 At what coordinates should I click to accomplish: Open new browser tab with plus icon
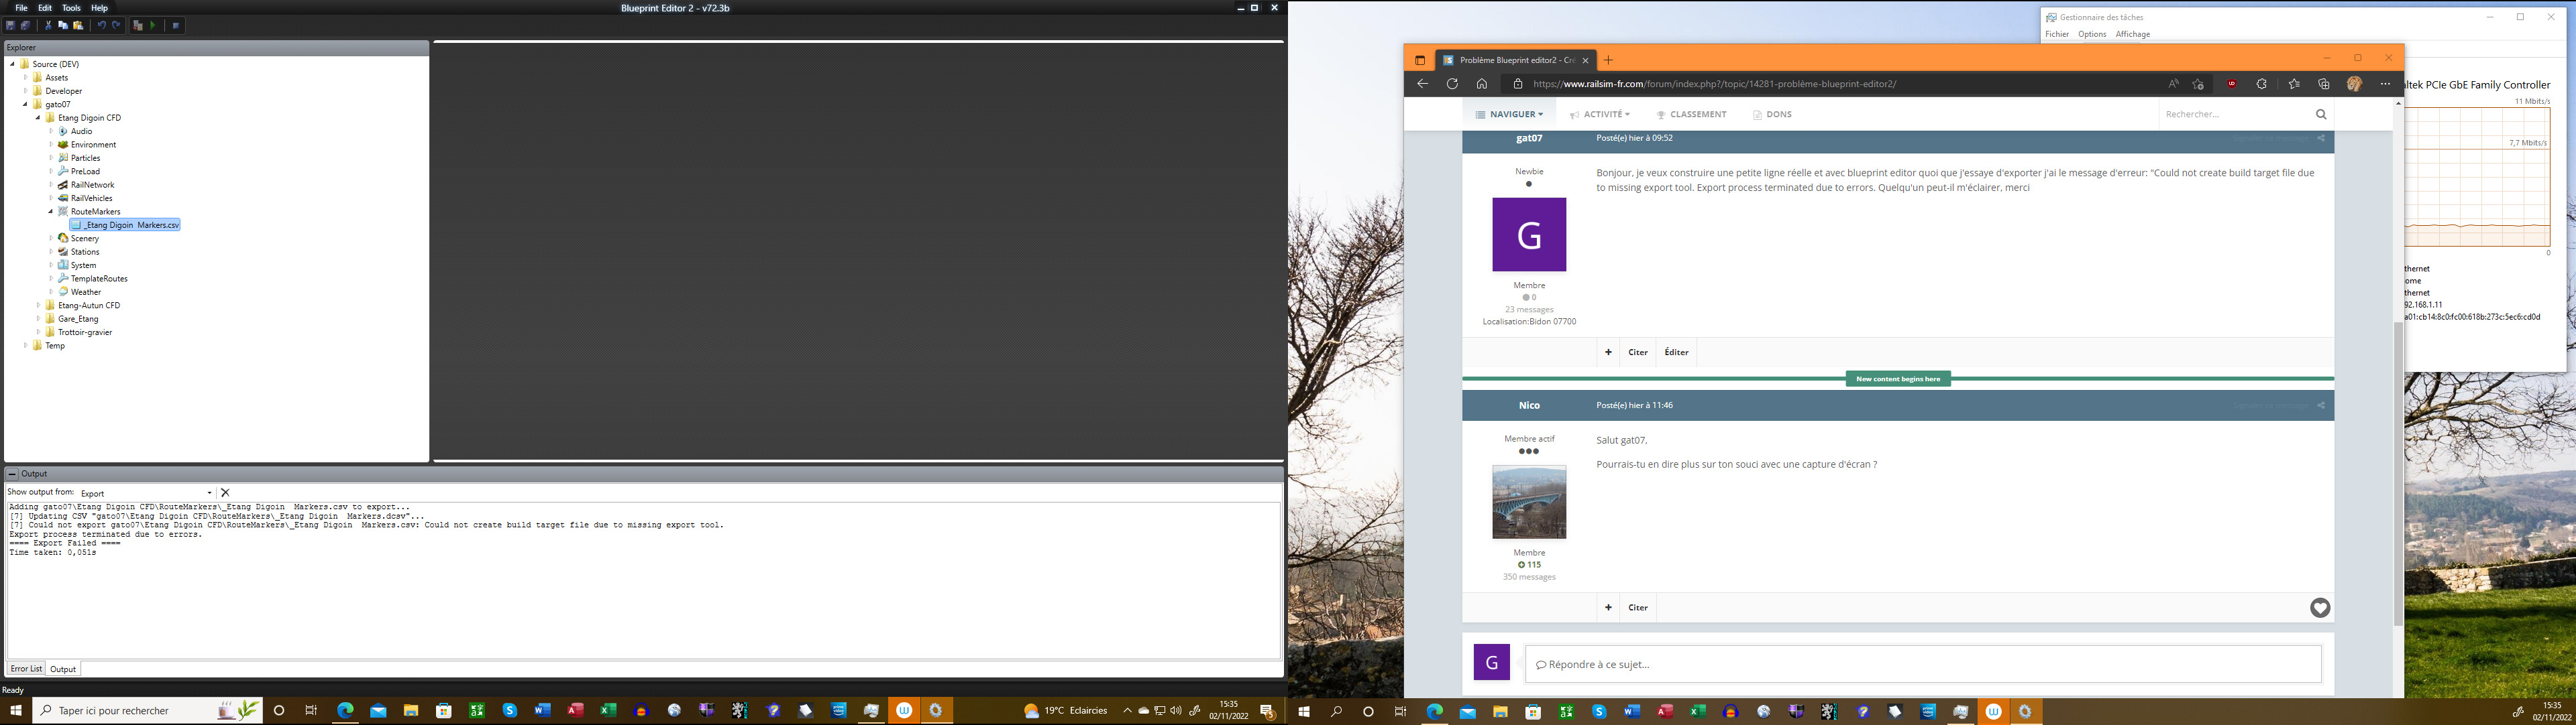1608,60
